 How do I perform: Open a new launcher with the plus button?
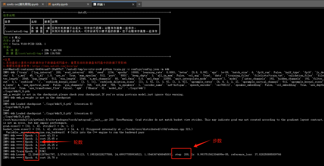coord(139,4)
